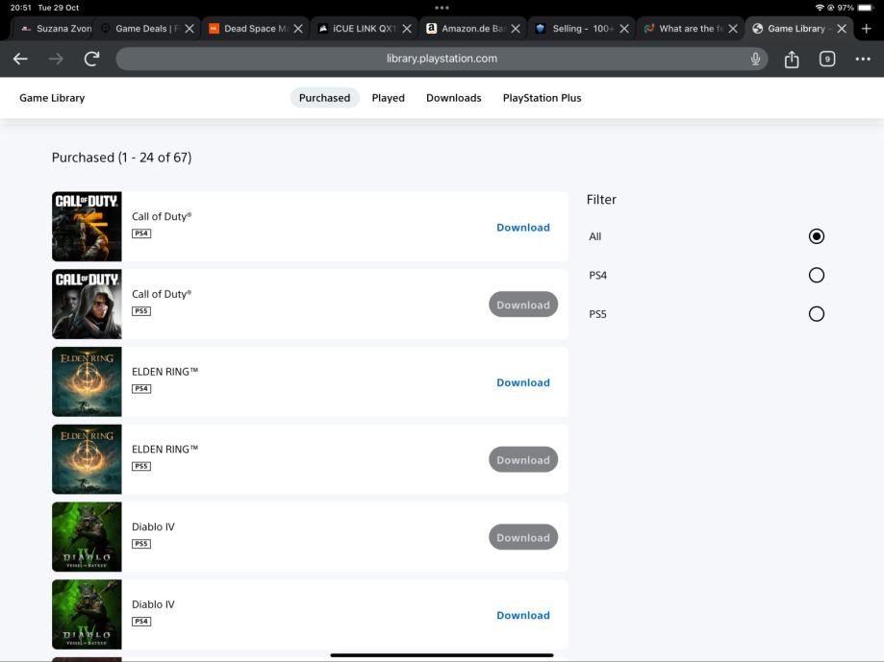Screen dimensions: 884x662
Task: Close the Game Deals tab
Action: click(189, 28)
